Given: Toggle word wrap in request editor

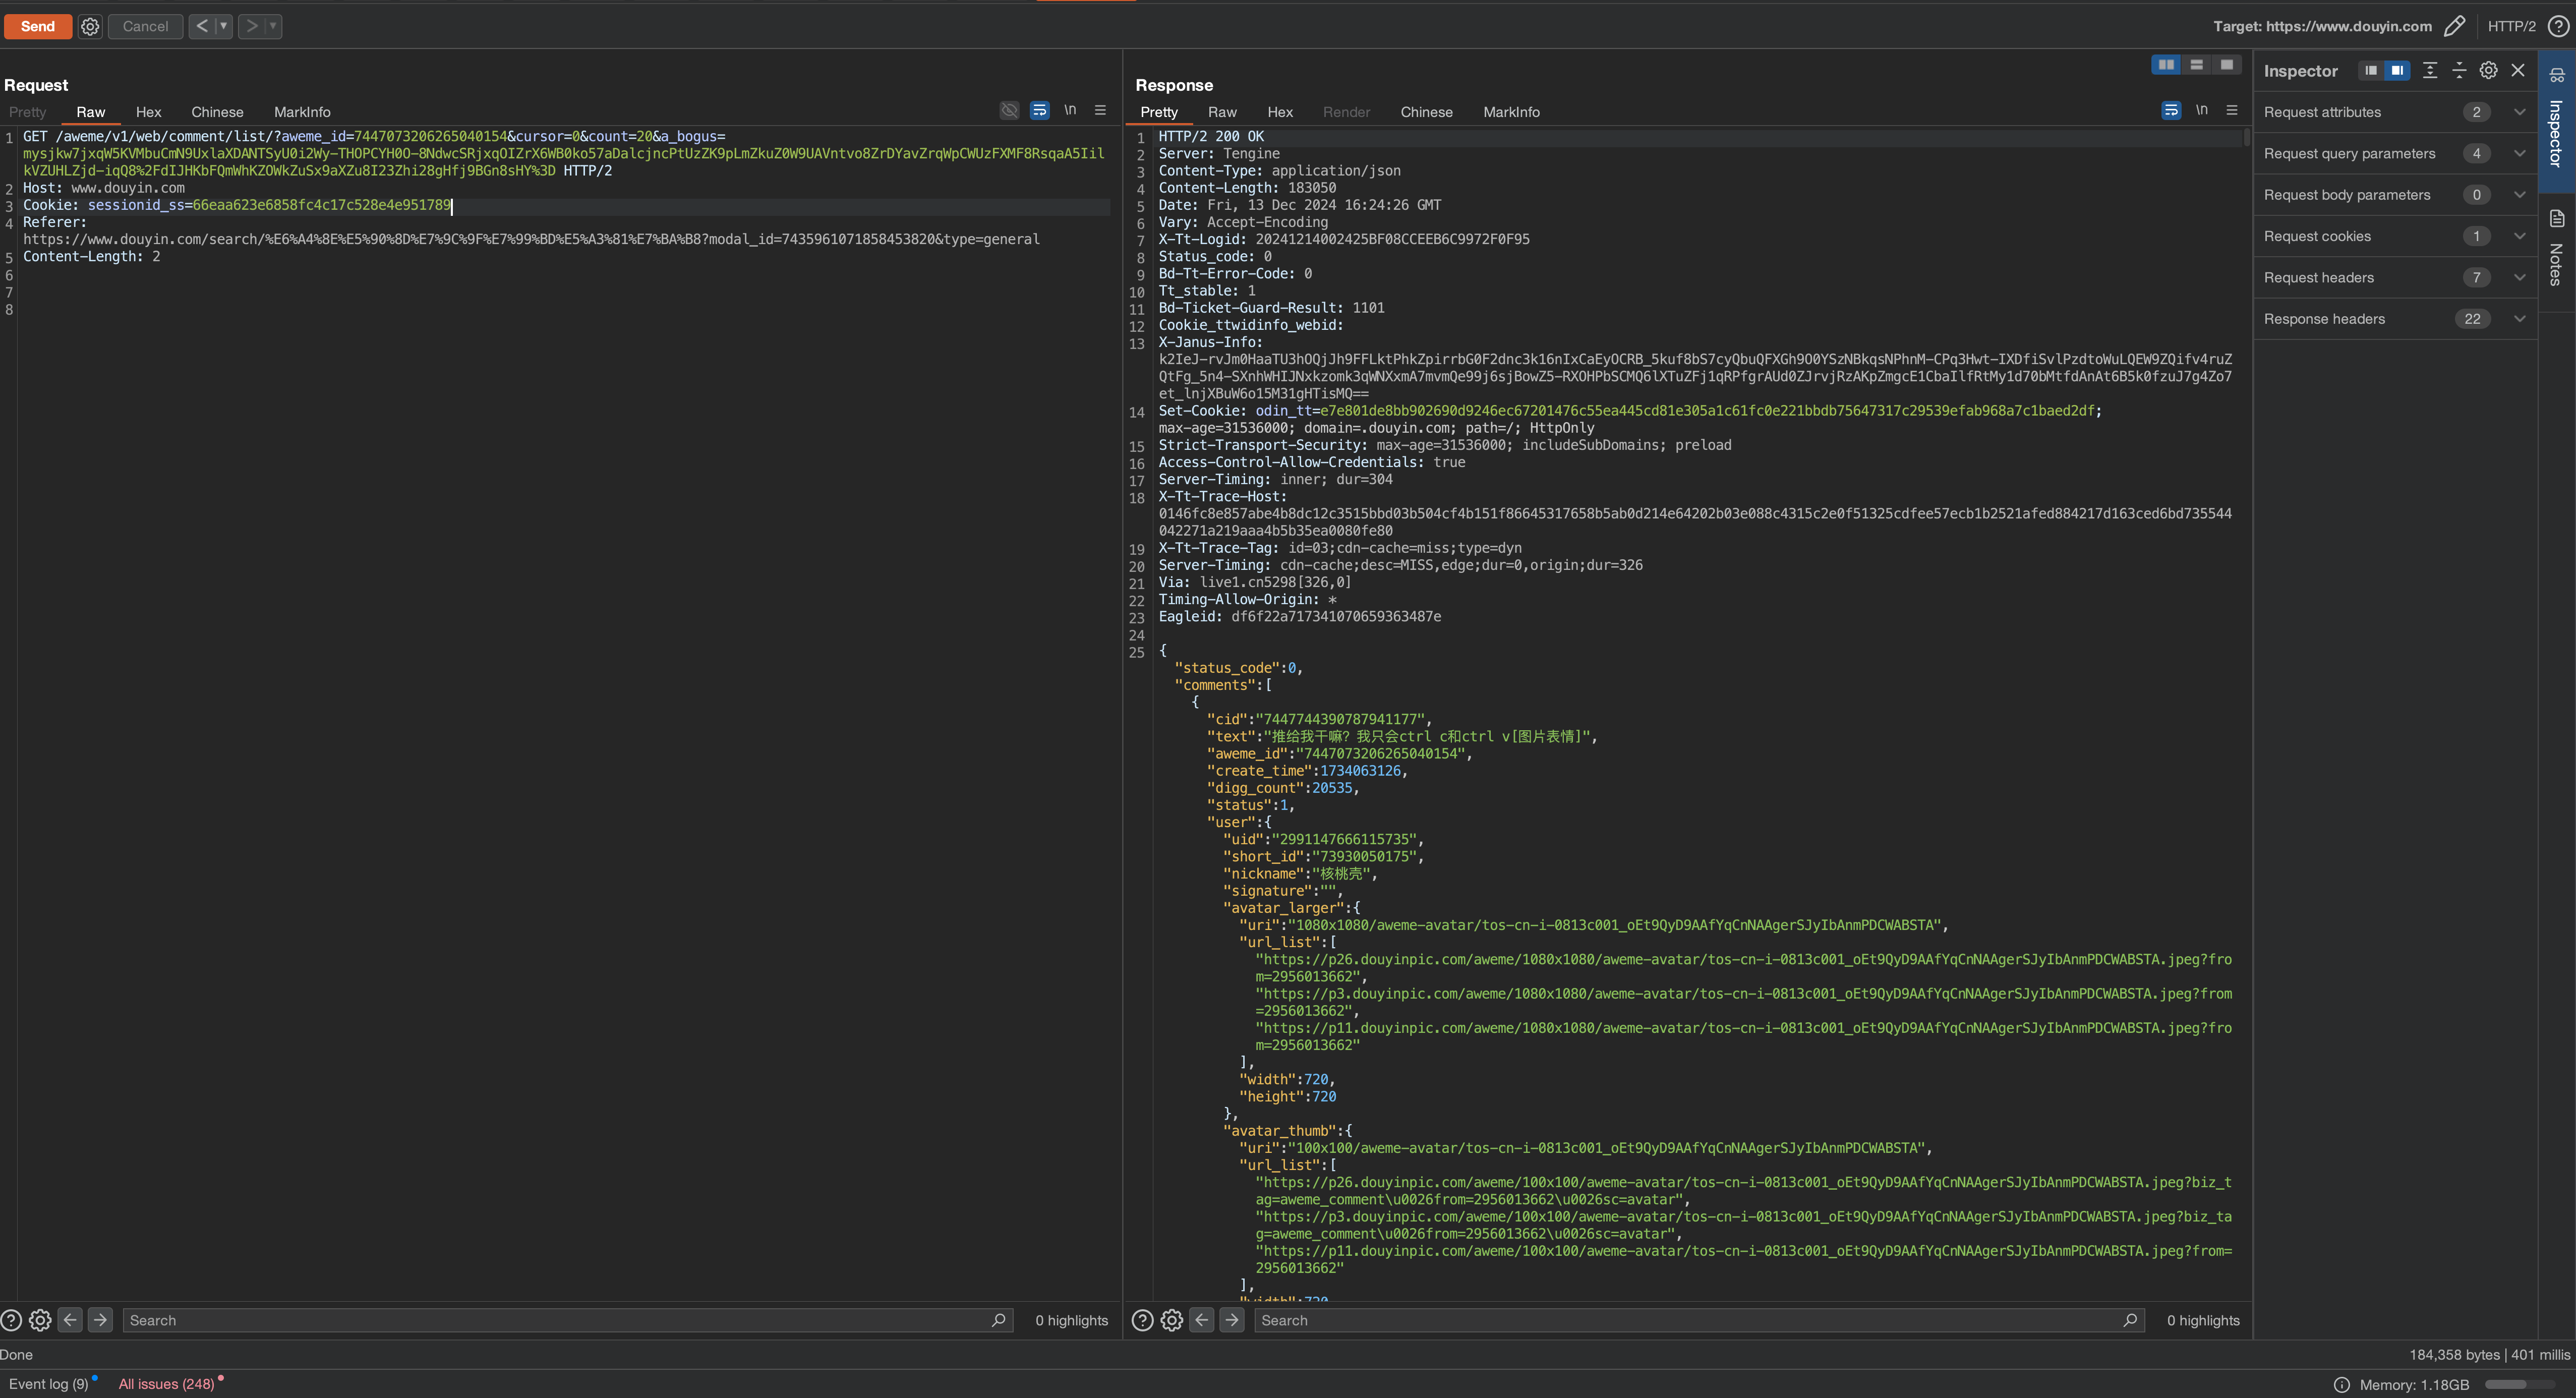Looking at the screenshot, I should coord(1040,110).
